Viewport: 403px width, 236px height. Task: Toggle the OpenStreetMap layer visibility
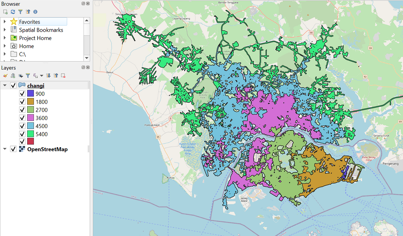14,149
